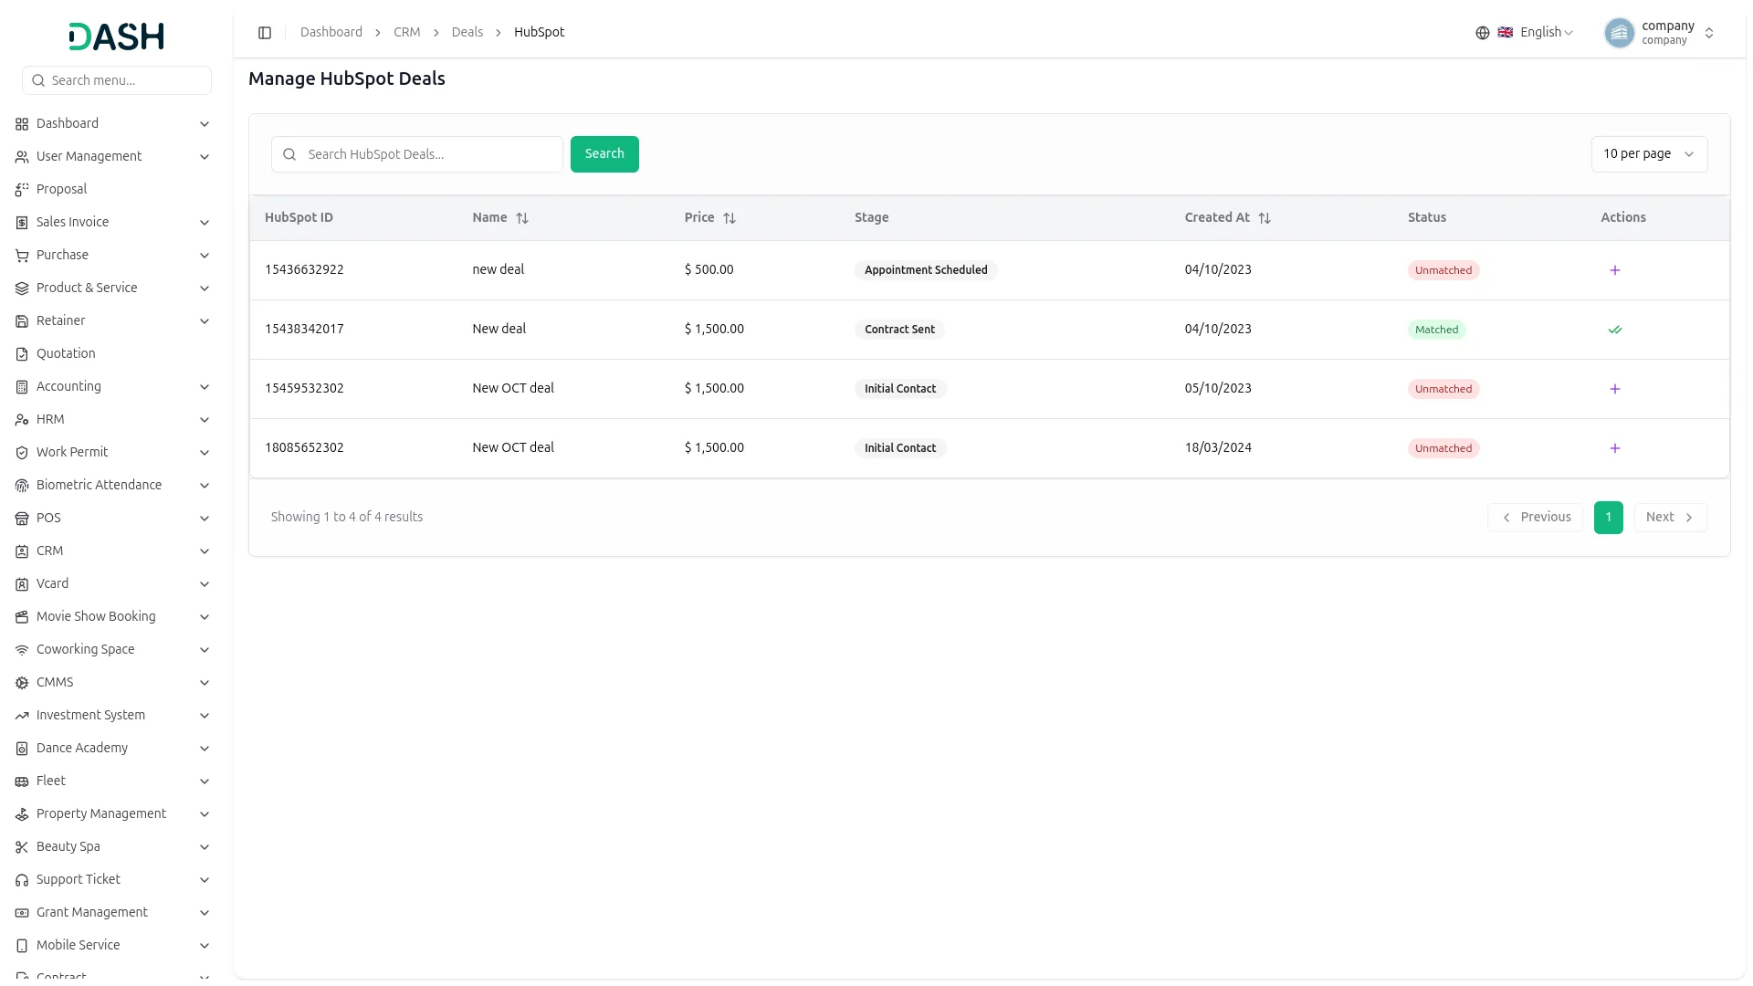Expand the Product & Service chevron
The image size is (1753, 986).
coord(205,288)
